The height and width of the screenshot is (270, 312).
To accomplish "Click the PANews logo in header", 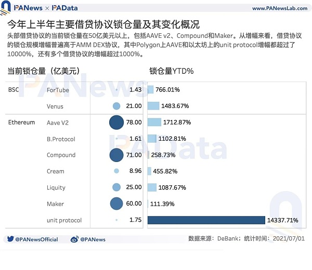I will [x=23, y=9].
